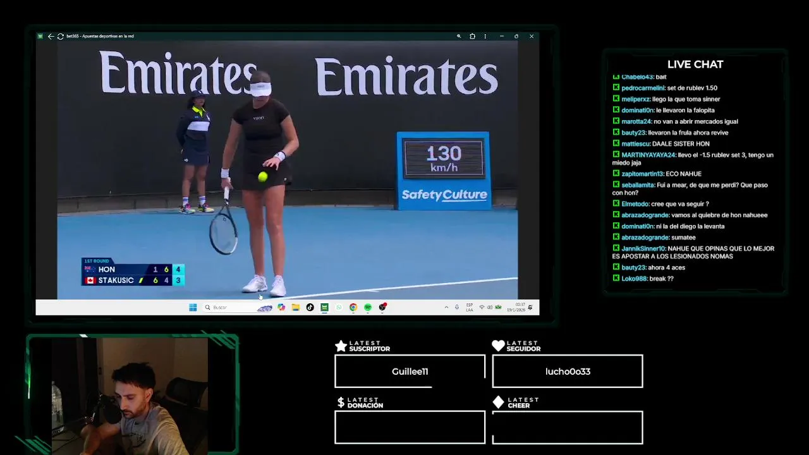The width and height of the screenshot is (809, 455).
Task: Click the 130 km/h serve speed display
Action: point(444,159)
